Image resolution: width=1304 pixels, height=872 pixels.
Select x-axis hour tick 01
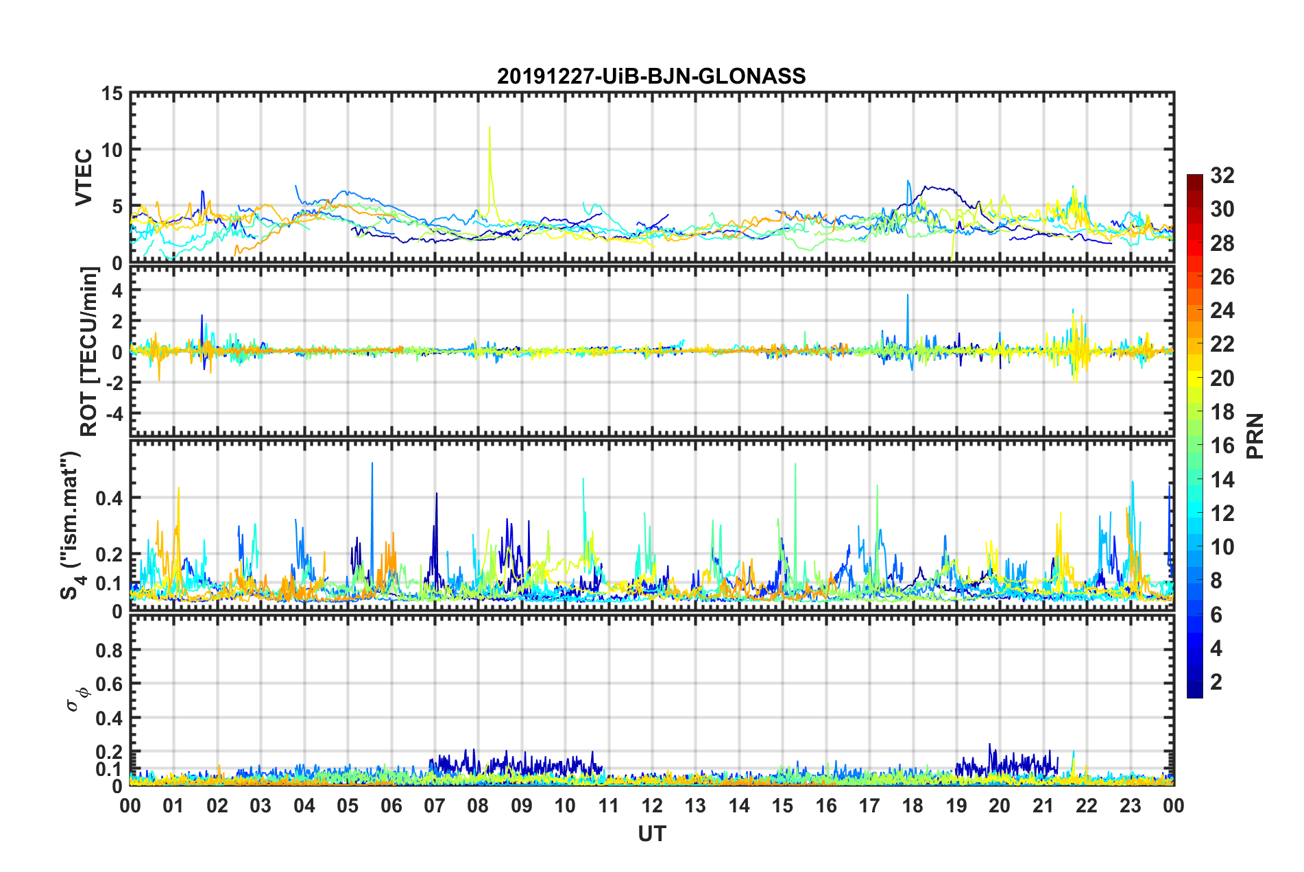(173, 806)
